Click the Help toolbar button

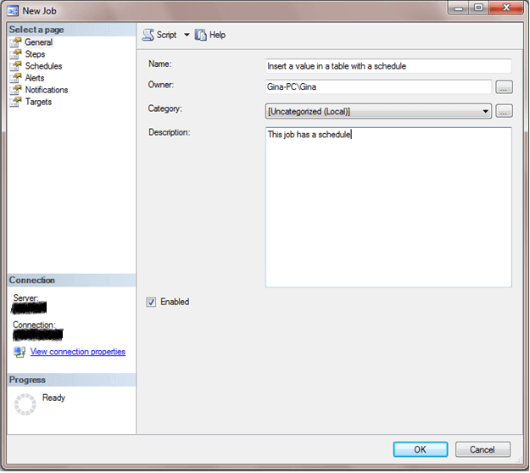pos(210,35)
